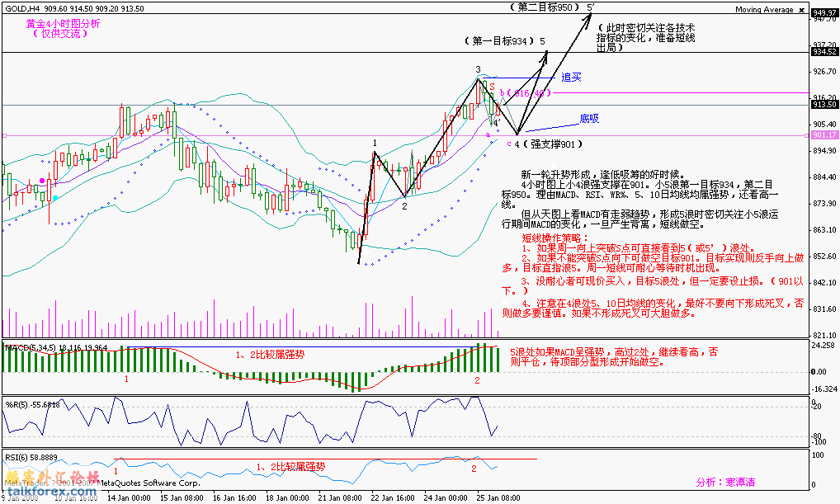The height and width of the screenshot is (504, 840).
Task: Click the red S wave marker
Action: [492, 86]
